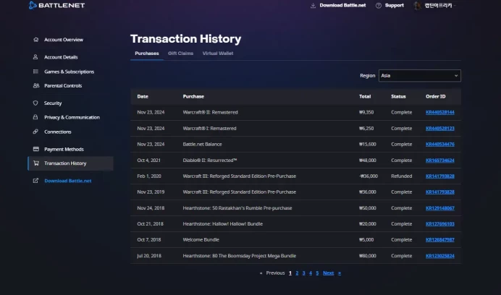The image size is (501, 295).
Task: Open order KR440528123
Action: [439, 129]
